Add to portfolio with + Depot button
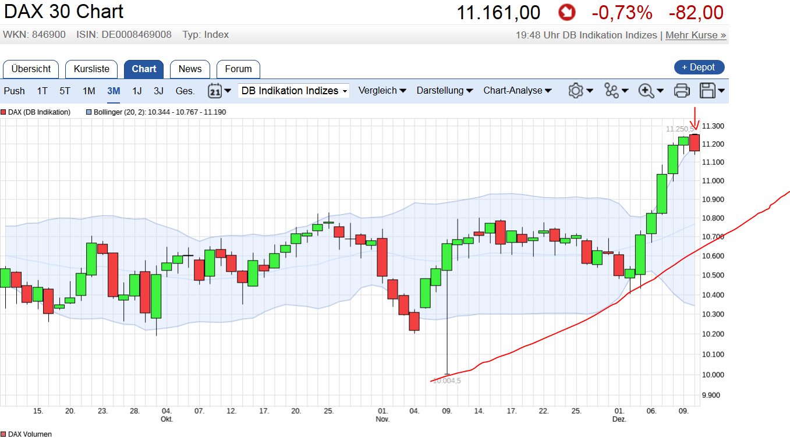Image resolution: width=790 pixels, height=438 pixels. (699, 67)
